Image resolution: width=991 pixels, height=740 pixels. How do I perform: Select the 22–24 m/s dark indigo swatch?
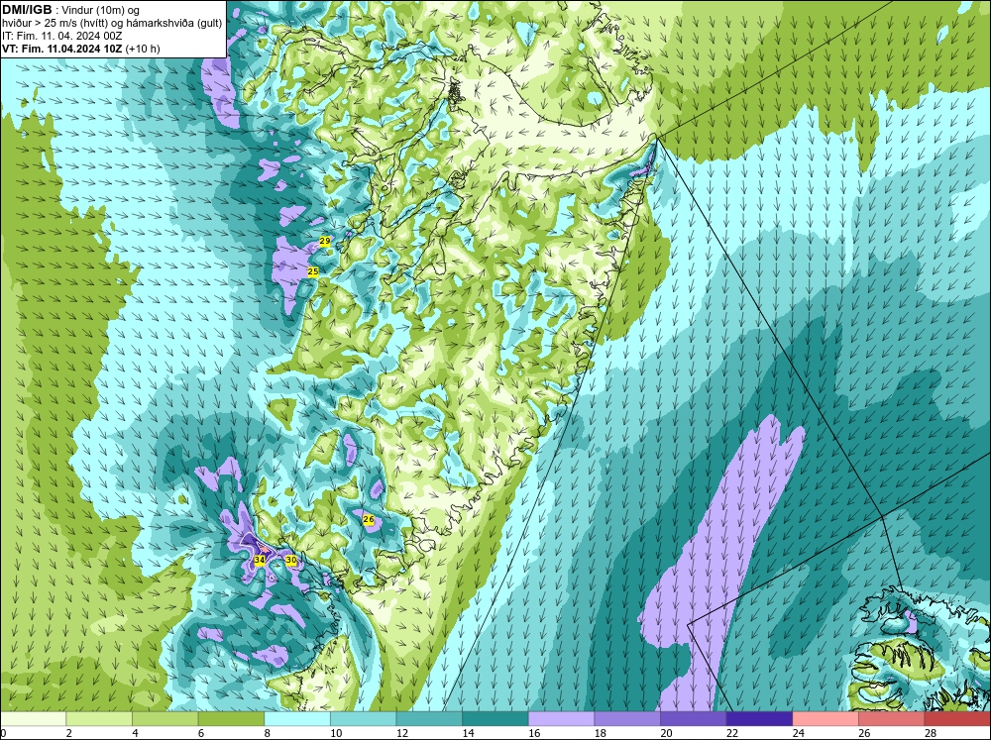pyautogui.click(x=760, y=719)
